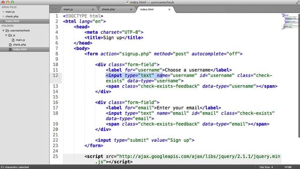The width and height of the screenshot is (300, 169).
Task: Click line number 1 in the gutter
Action: click(x=57, y=16)
